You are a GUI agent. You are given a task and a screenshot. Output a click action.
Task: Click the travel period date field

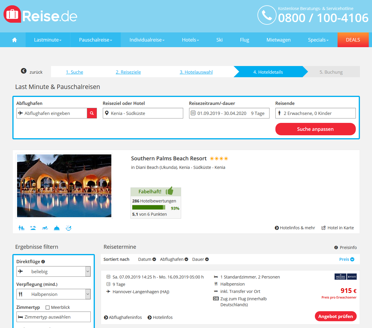(229, 113)
